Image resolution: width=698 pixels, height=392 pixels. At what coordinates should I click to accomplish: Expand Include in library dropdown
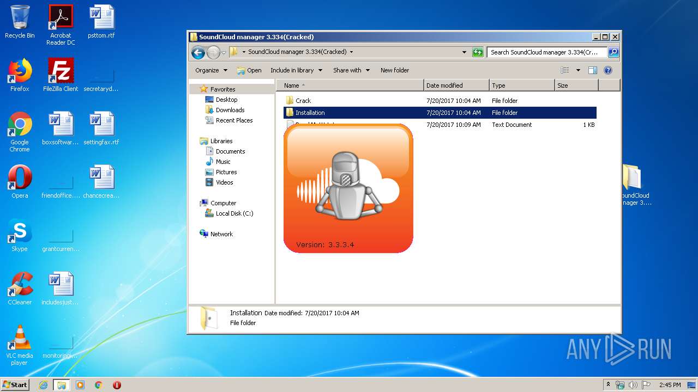pyautogui.click(x=296, y=70)
